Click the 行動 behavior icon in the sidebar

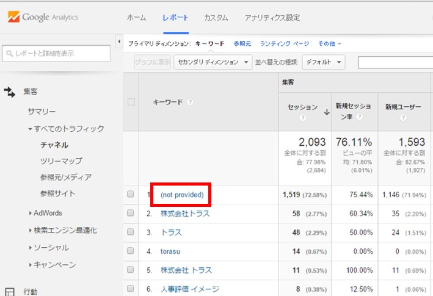coord(10,292)
